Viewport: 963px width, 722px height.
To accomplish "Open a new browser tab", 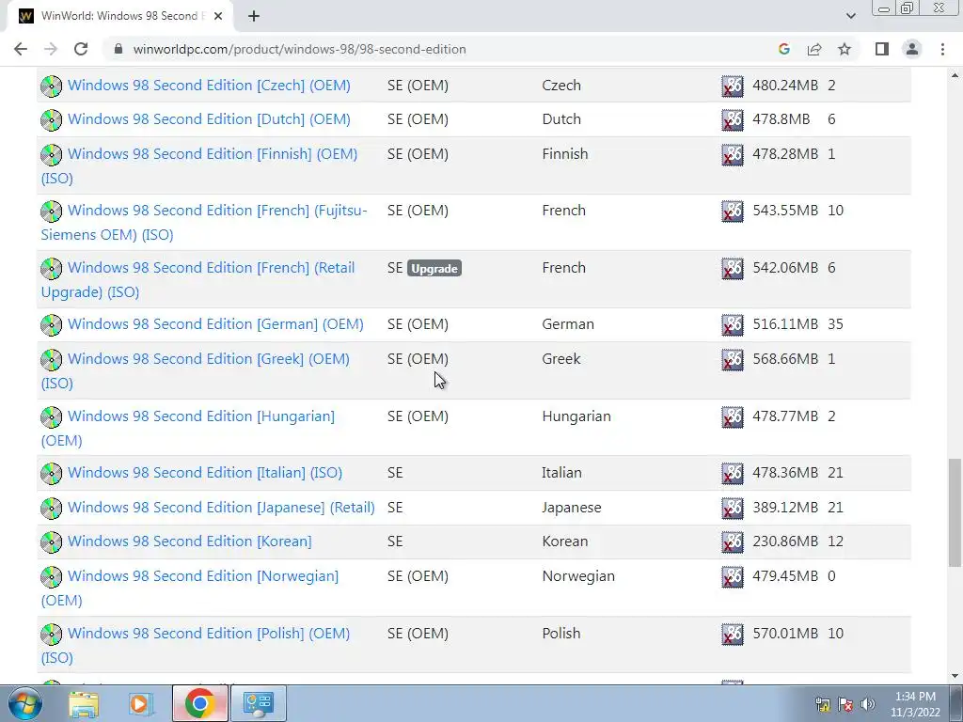I will 254,16.
